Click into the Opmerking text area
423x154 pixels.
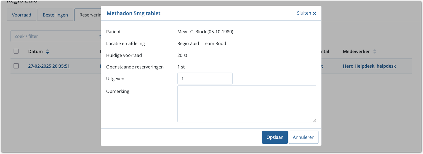[x=246, y=104]
